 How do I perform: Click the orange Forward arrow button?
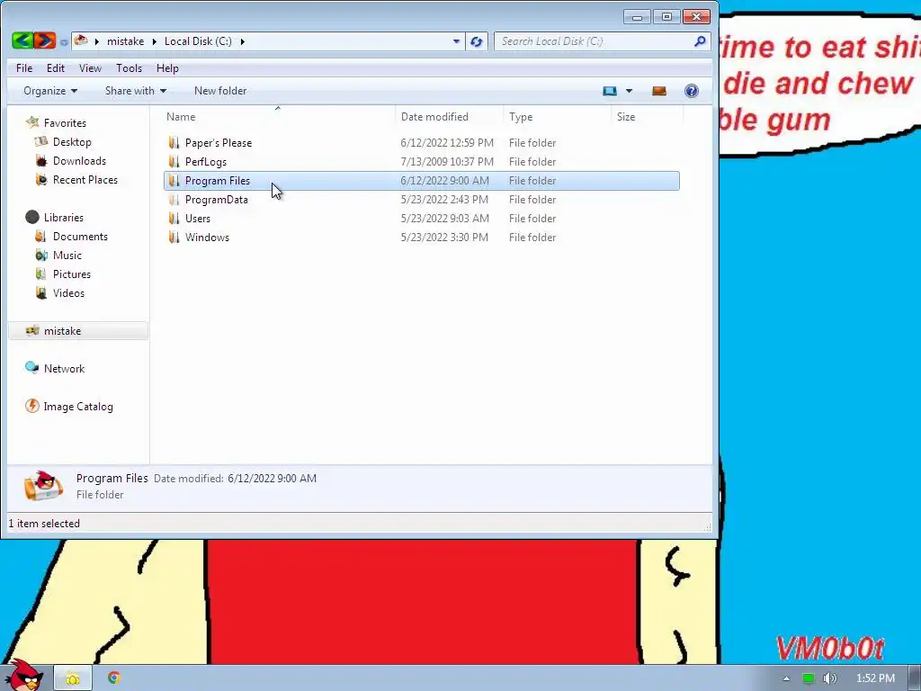(x=45, y=40)
